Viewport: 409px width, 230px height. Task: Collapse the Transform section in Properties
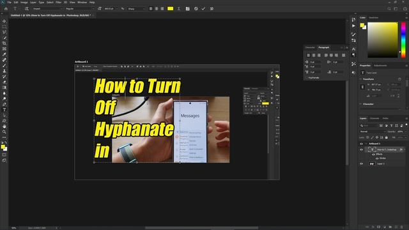click(x=361, y=79)
